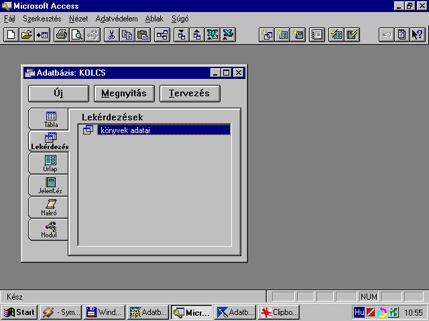Click the Megnyitás button
The width and height of the screenshot is (429, 321).
(124, 94)
